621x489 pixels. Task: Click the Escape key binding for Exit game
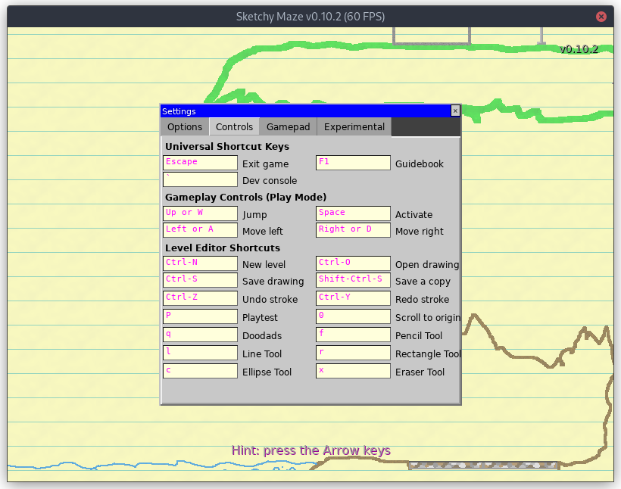[x=200, y=163]
